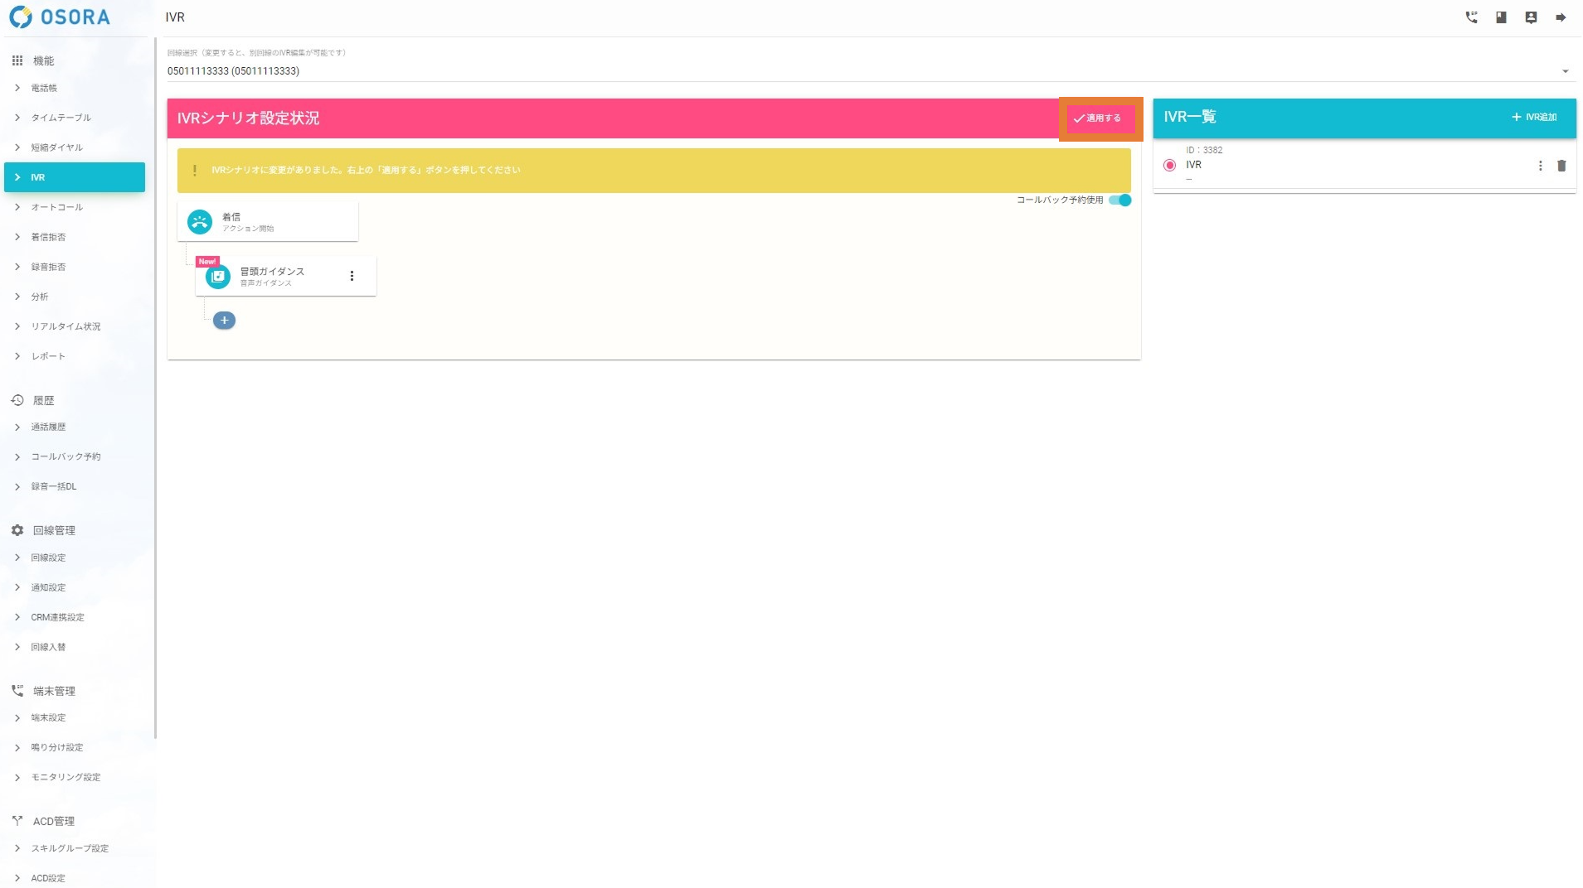The width and height of the screenshot is (1583, 888).
Task: Open スキルグループ設定 in the sidebar
Action: click(x=70, y=849)
